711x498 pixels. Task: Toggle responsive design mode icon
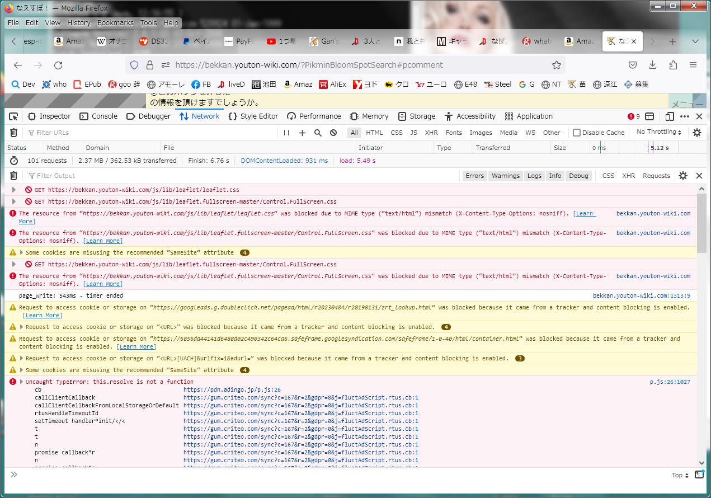669,116
